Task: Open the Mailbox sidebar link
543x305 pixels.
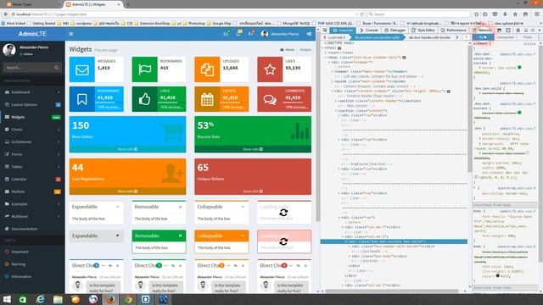Action: tap(32, 191)
